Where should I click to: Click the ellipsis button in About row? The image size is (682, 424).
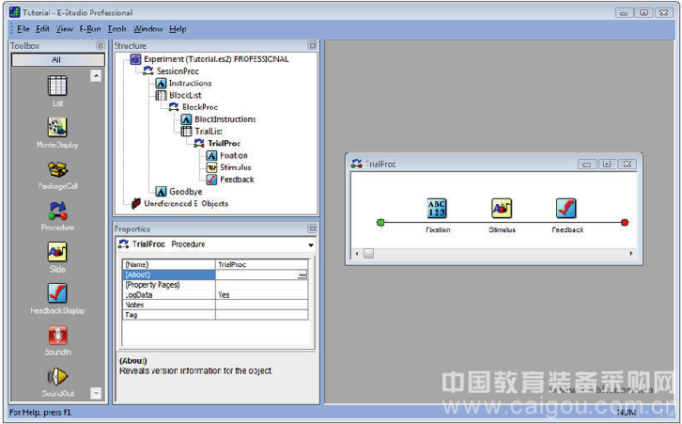(x=302, y=275)
